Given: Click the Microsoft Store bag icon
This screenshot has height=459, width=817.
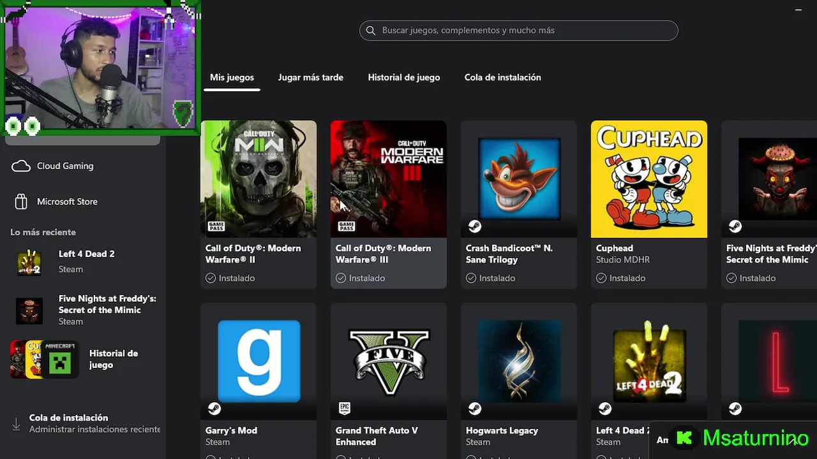Looking at the screenshot, I should click(x=21, y=201).
